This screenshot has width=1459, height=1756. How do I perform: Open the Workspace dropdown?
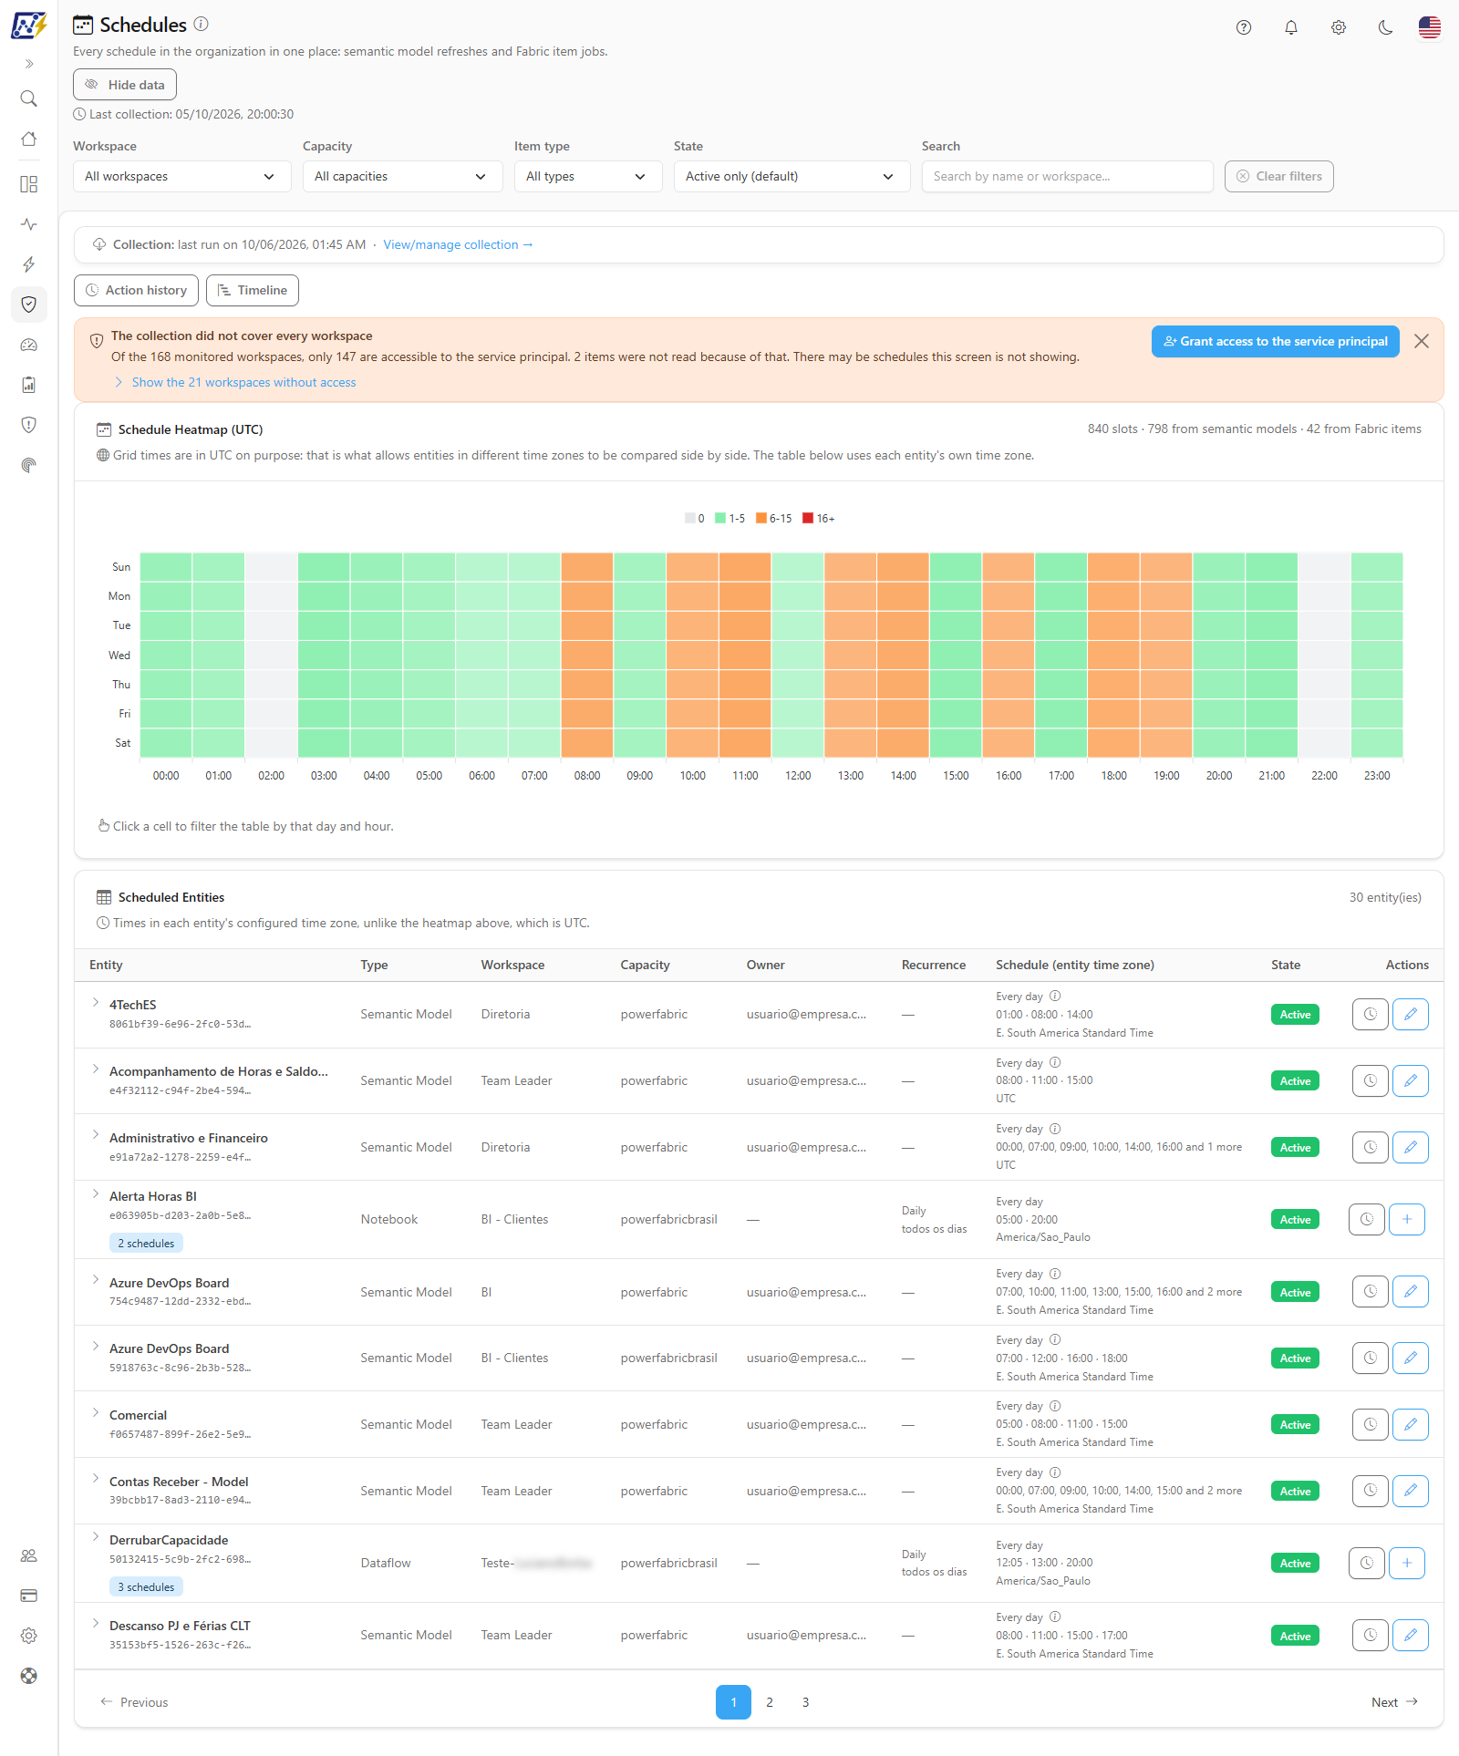182,177
